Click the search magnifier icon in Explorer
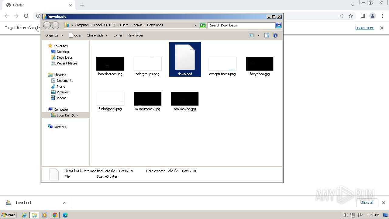 click(278, 25)
